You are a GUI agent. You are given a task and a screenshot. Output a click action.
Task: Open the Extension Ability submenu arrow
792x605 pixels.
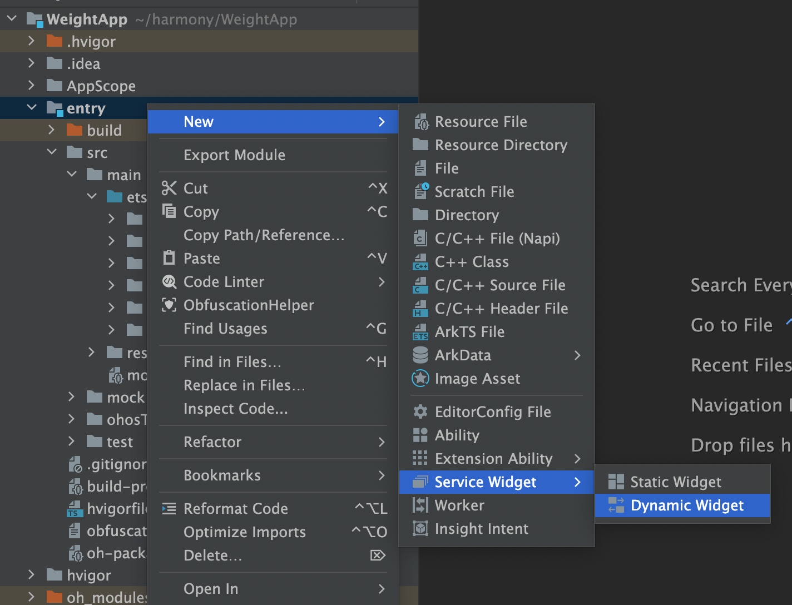click(577, 459)
